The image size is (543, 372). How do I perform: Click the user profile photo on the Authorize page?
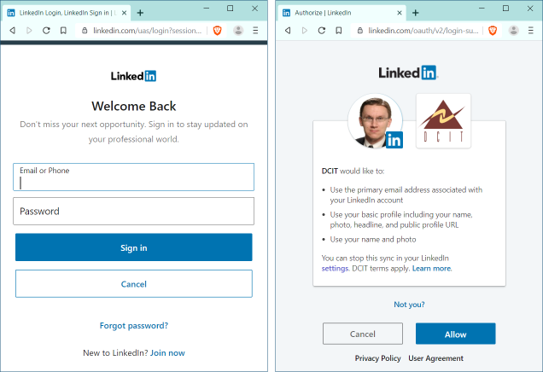click(x=375, y=120)
